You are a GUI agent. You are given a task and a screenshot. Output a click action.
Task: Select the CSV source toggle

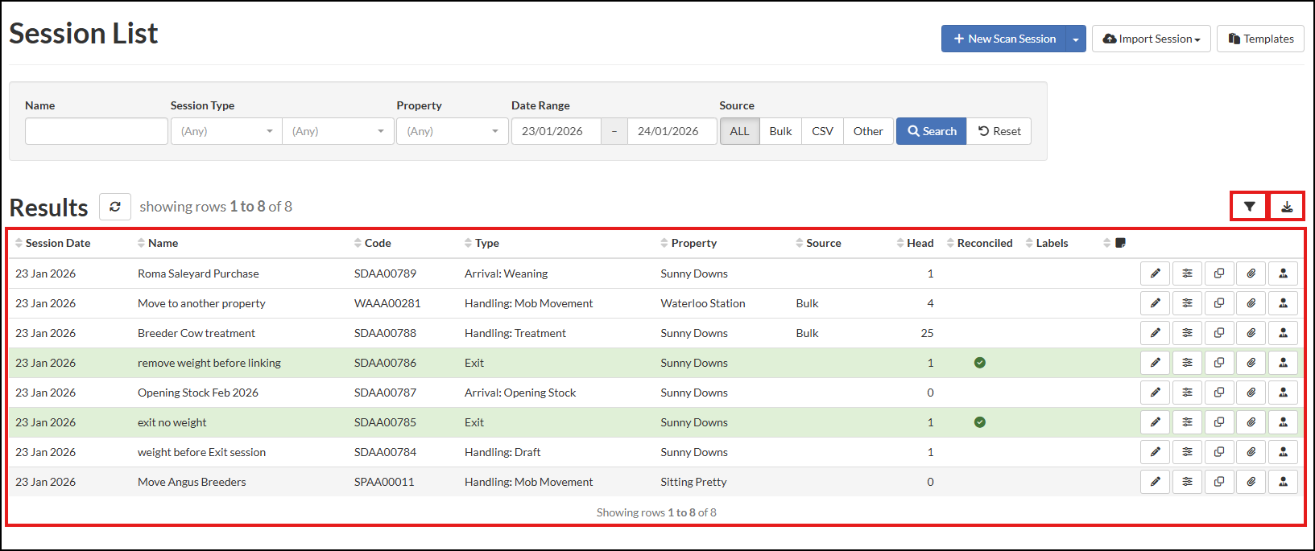[x=822, y=131]
